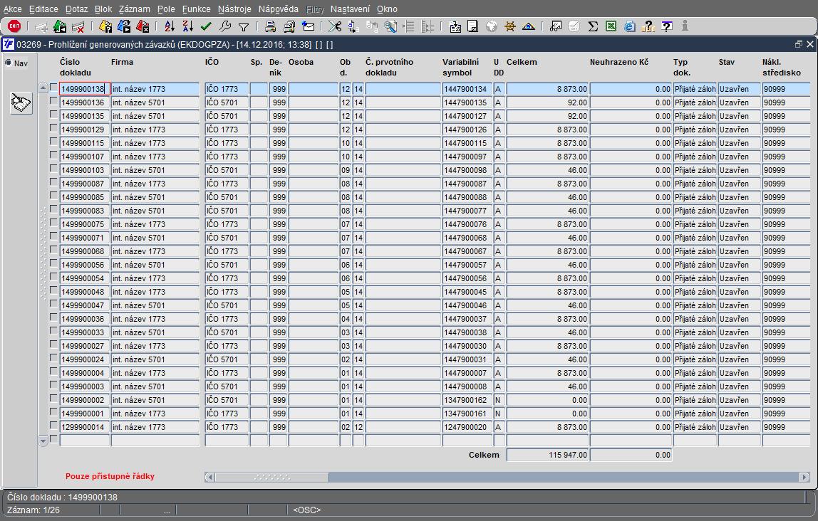Click the envelope mail icon
818x521 pixels.
click(309, 26)
